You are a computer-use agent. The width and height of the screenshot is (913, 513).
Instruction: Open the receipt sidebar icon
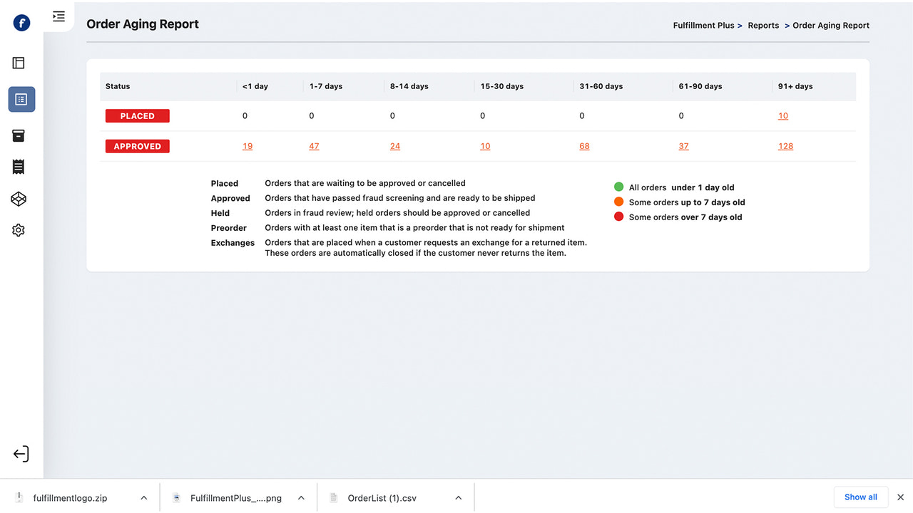(19, 167)
